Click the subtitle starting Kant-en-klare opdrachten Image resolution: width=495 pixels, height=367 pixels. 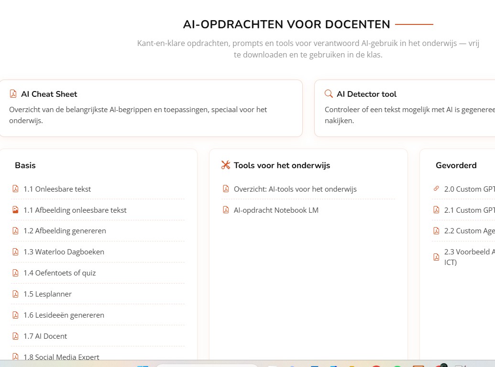[x=308, y=49]
